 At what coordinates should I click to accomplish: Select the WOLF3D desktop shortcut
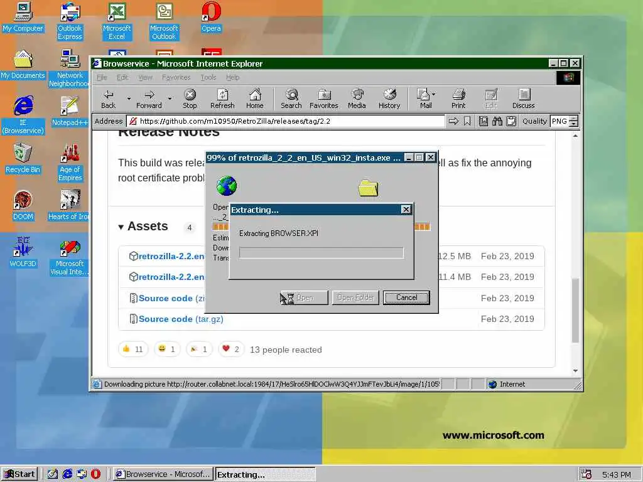click(x=23, y=252)
